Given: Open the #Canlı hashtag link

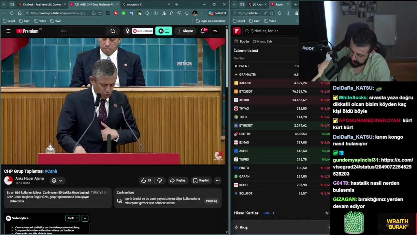Looking at the screenshot, I should tap(51, 171).
